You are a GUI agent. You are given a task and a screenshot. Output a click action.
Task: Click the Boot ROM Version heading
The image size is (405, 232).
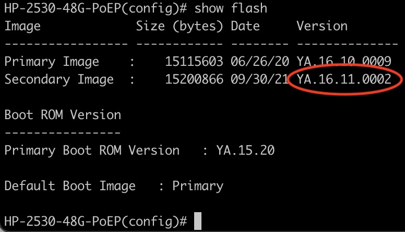[63, 115]
